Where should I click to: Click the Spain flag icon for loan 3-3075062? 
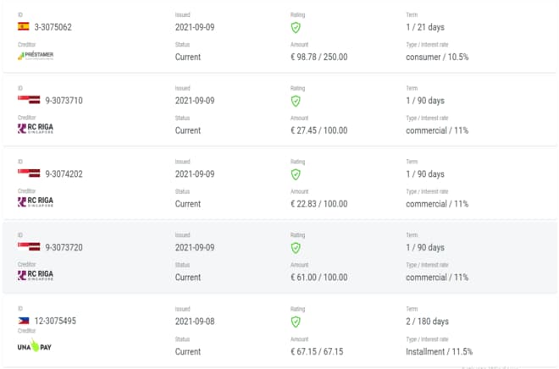24,26
